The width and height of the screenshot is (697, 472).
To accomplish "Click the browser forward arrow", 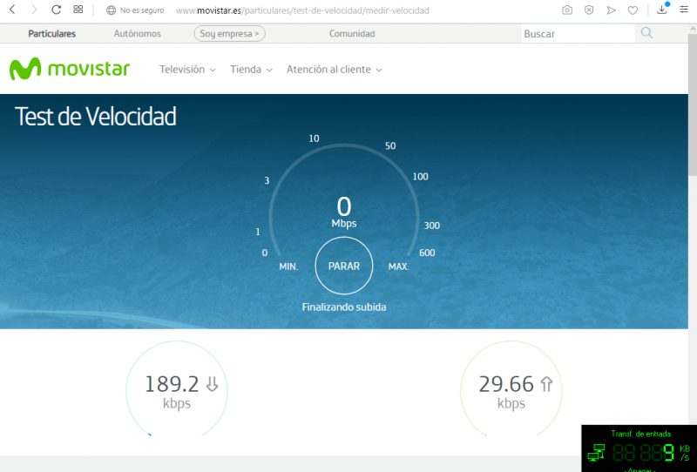I will click(34, 10).
